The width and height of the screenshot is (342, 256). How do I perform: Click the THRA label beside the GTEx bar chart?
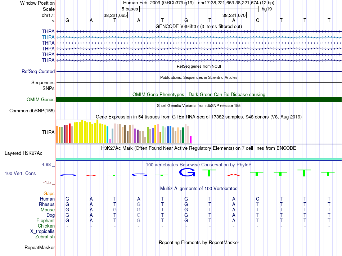48,132
